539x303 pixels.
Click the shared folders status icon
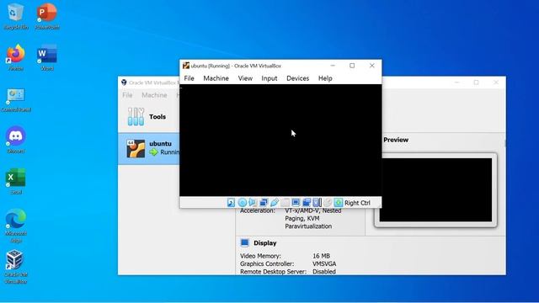click(285, 203)
